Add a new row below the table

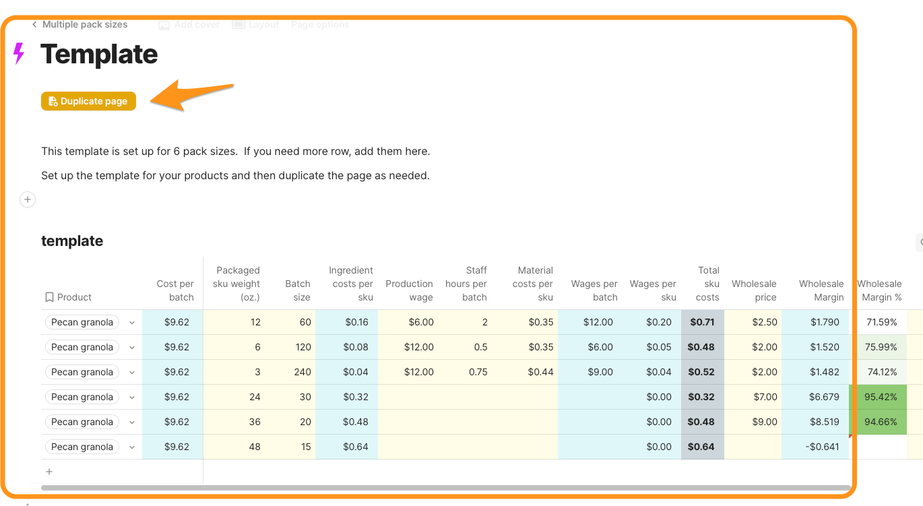(49, 472)
